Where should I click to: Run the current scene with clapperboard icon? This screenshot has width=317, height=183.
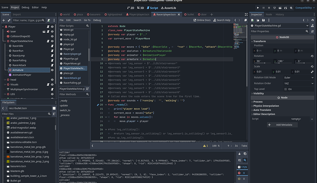(x=280, y=8)
